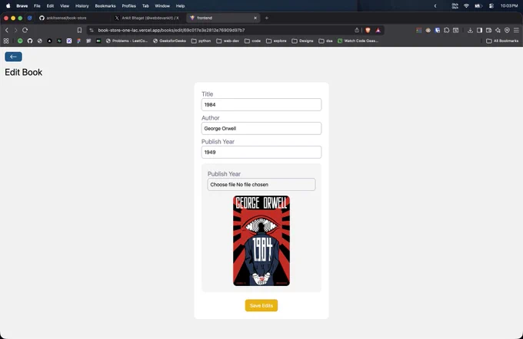Switch to the Ankit Bhagat X tab
Screen dimensions: 523x339
pyautogui.click(x=148, y=18)
